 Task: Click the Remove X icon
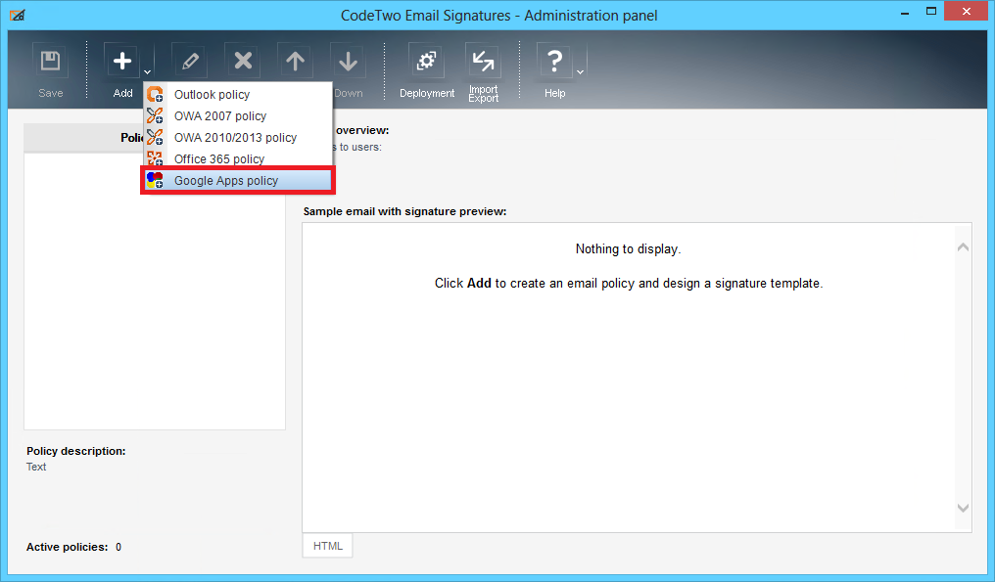pyautogui.click(x=243, y=61)
